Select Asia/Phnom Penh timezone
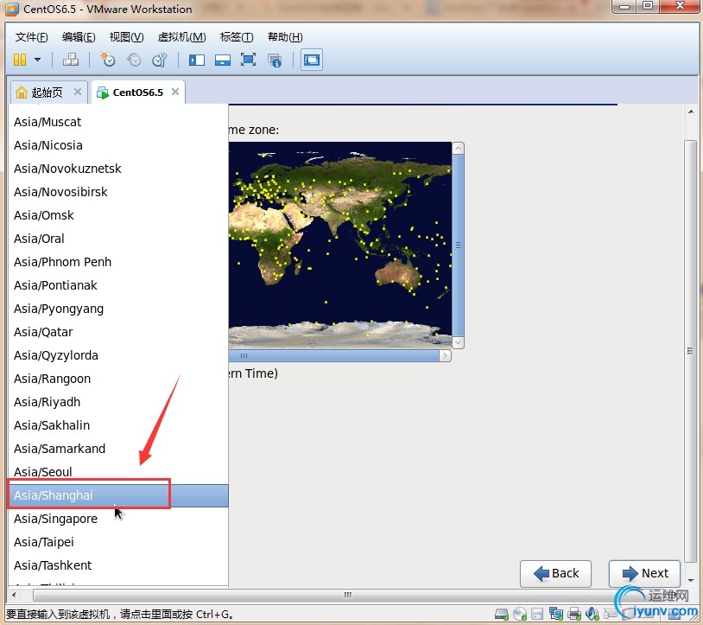 click(118, 262)
